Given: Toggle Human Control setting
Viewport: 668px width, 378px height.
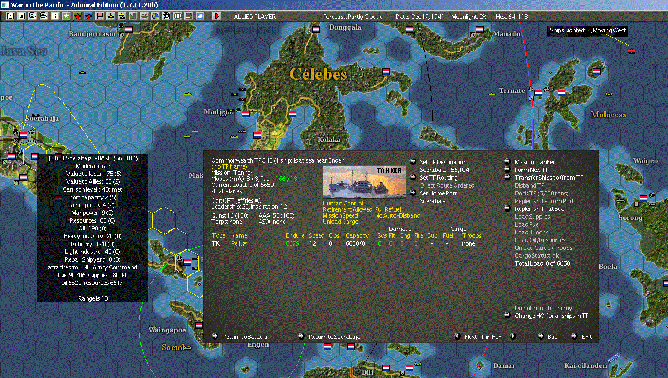Looking at the screenshot, I should pyautogui.click(x=343, y=203).
